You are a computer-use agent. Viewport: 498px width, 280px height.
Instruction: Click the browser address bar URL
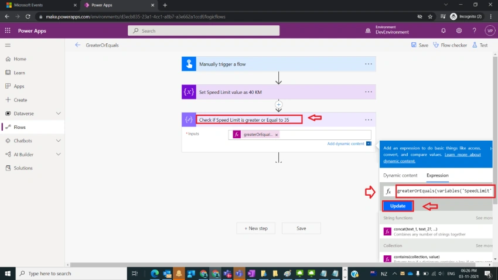135,16
